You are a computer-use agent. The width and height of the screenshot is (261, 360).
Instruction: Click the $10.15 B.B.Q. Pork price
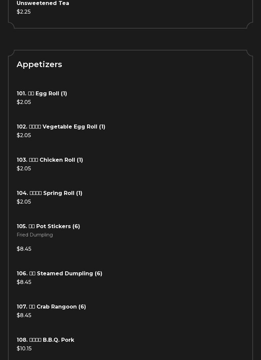[x=24, y=349]
